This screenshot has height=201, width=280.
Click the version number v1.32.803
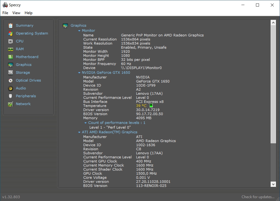(11, 197)
